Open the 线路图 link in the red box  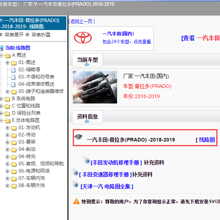[207, 140]
